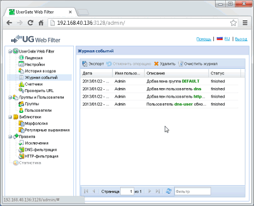
Task: Reload the page with the refresh icon
Action: (x=30, y=23)
